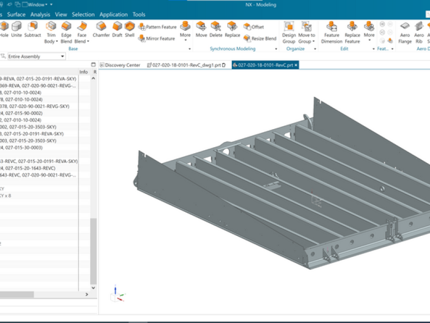Screen dimensions: 430x323
Task: Select the row ending 027-015-90-0002)
Action: 39,113
